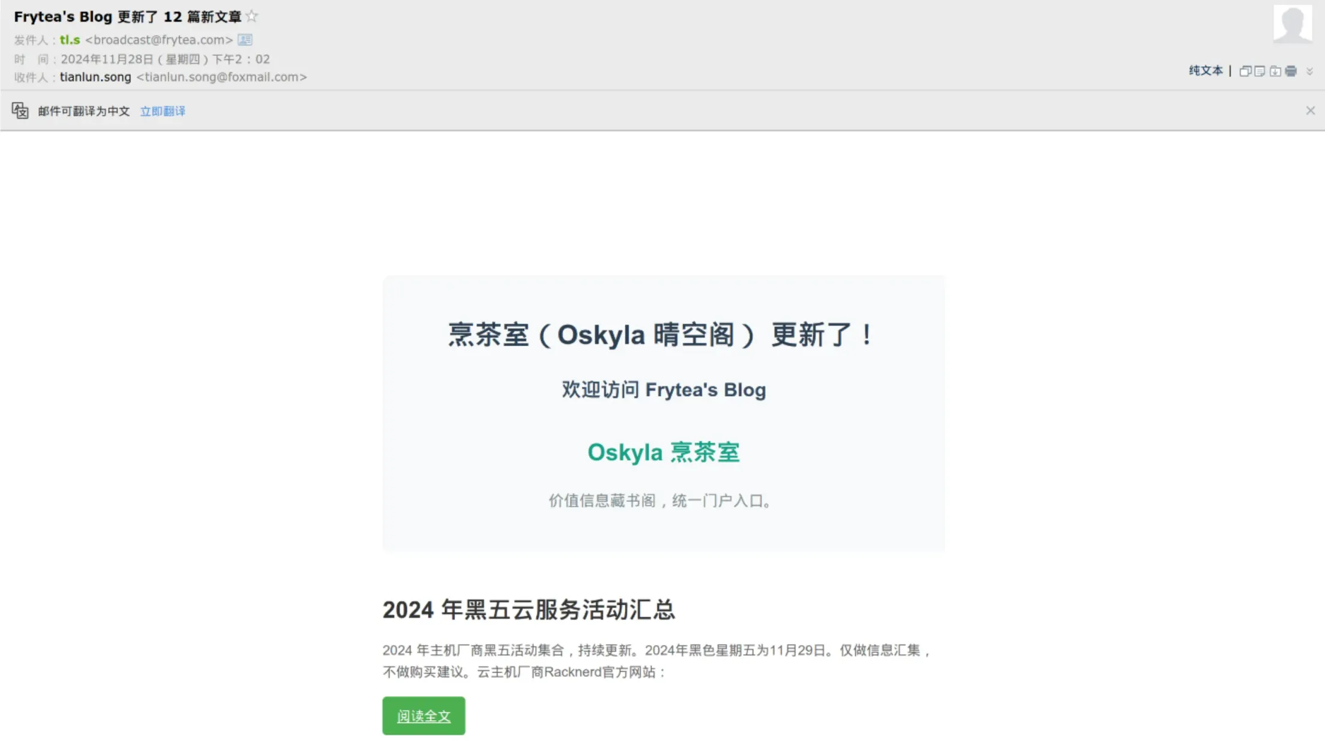Viewport: 1325px width, 749px height.
Task: Open the Oskyla 烹茶室 green link
Action: (664, 452)
